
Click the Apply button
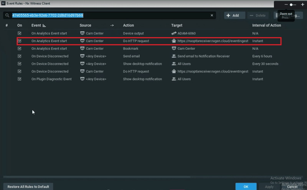pos(269,187)
